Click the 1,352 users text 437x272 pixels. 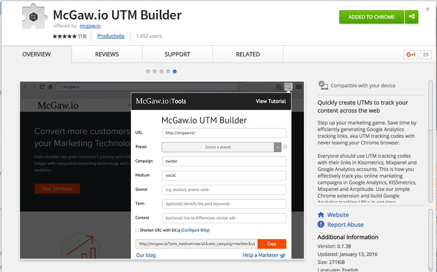click(x=149, y=36)
